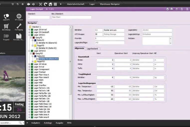This screenshot has height=127, width=190.
Task: Select Behälter RI (Ebene RI) tree item
Action: [x=48, y=43]
